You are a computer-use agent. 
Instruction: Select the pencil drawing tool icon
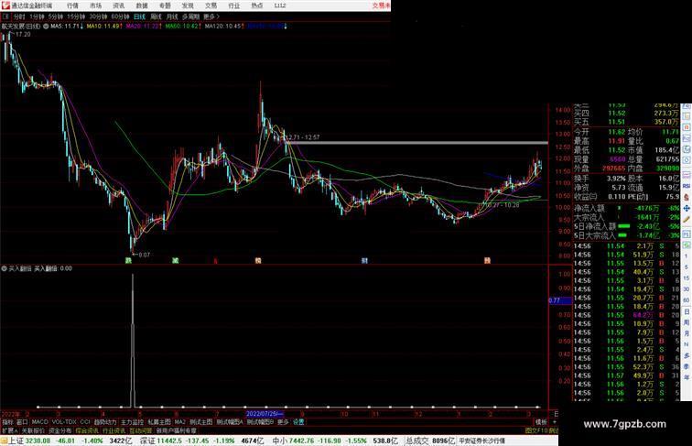687,220
